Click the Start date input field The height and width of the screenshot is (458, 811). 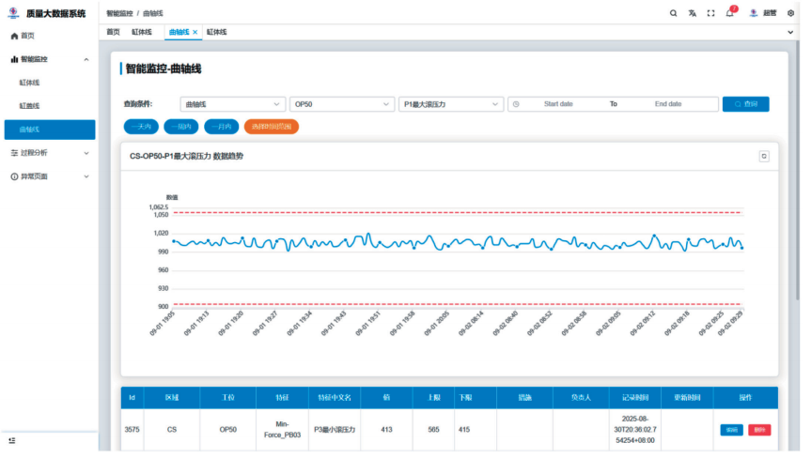click(558, 104)
